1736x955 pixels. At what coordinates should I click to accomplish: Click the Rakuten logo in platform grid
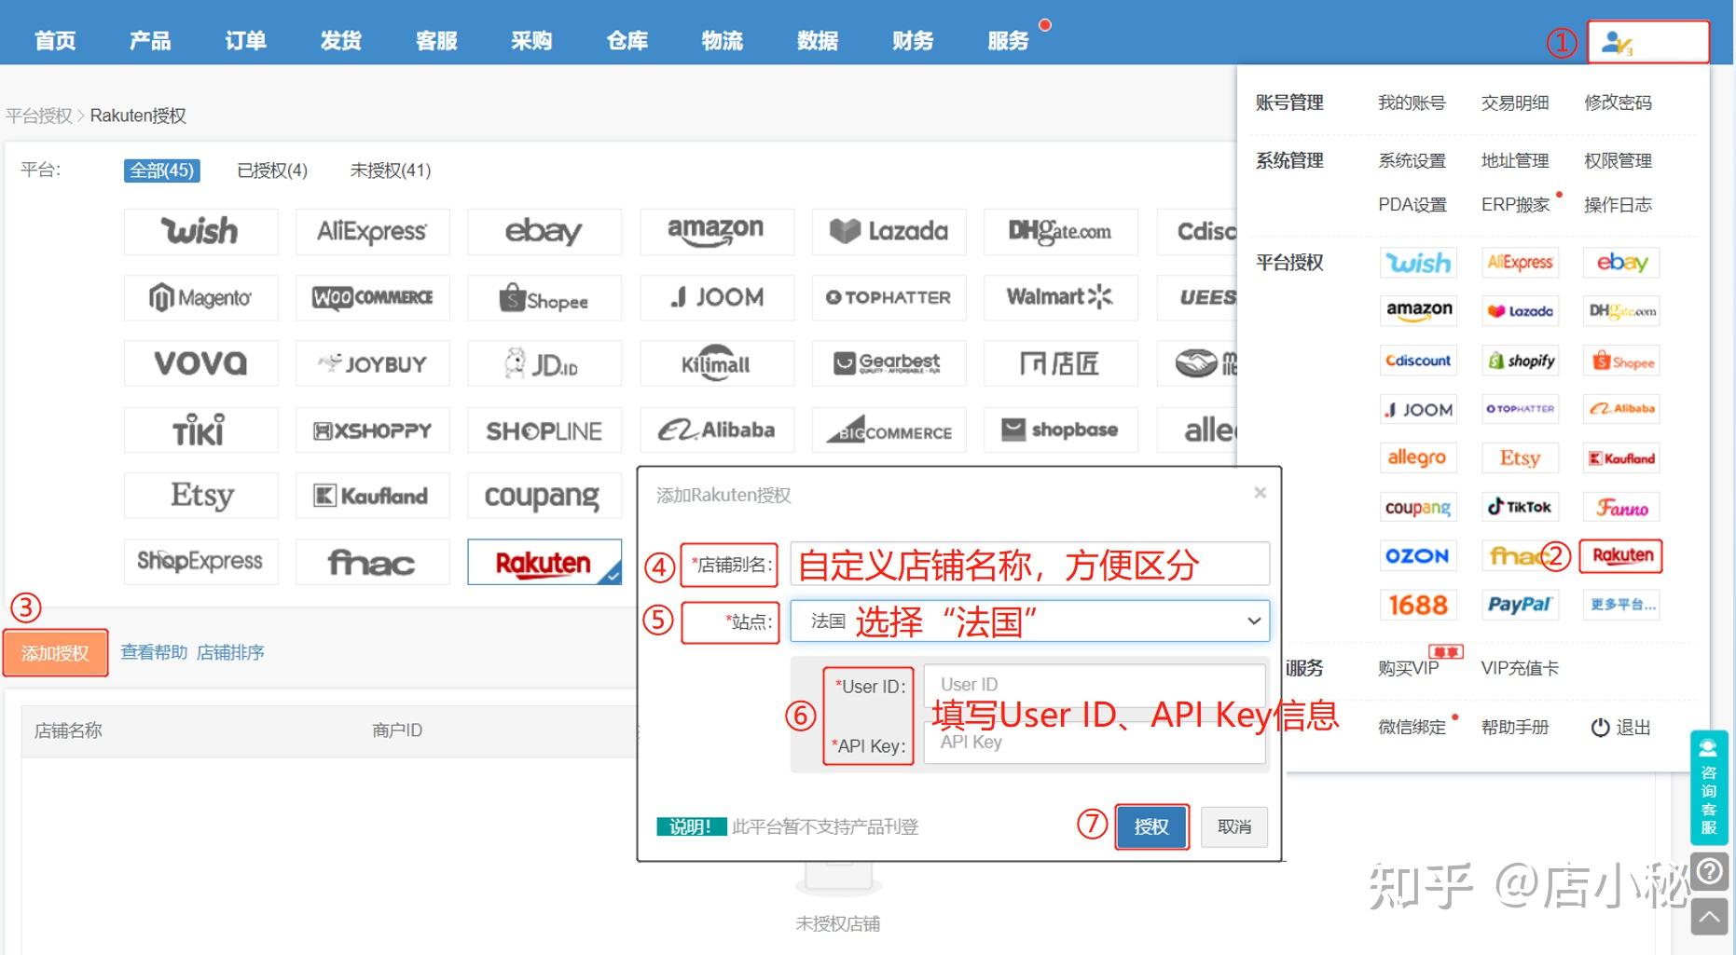pos(544,562)
